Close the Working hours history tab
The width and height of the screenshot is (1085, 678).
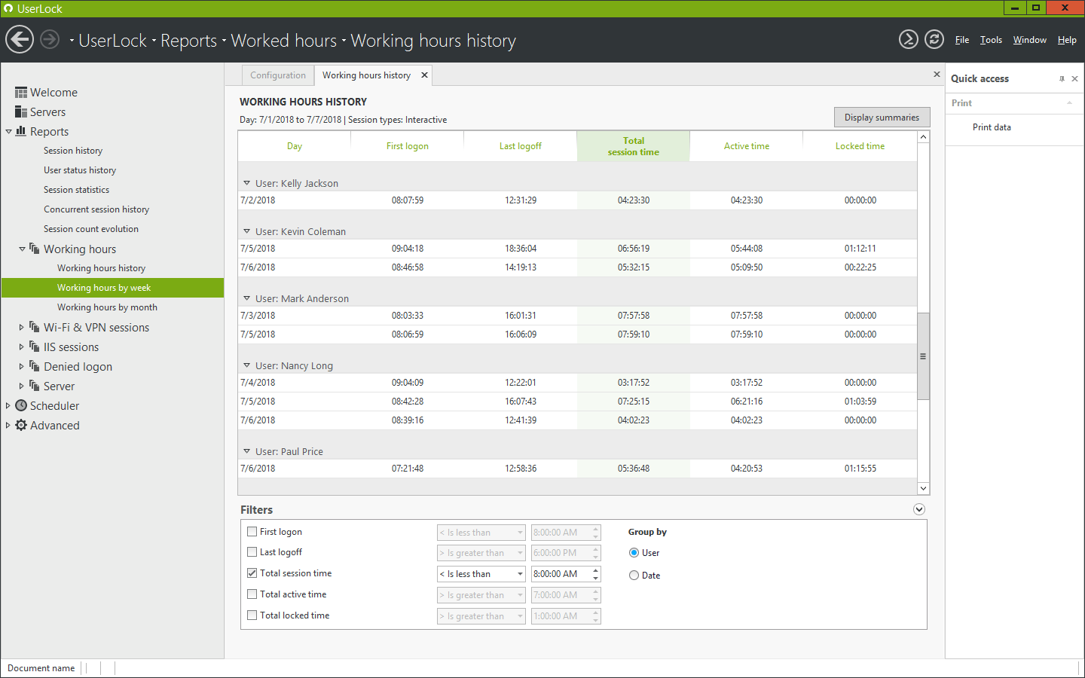tap(424, 75)
